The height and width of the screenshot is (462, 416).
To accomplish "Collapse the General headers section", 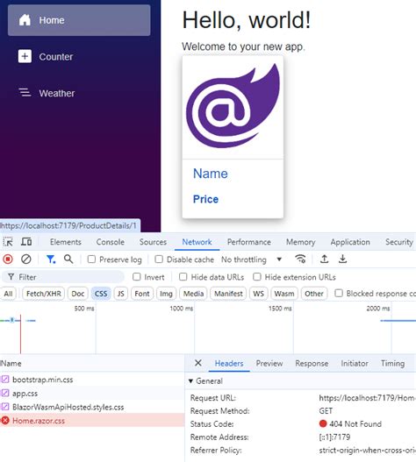I will coord(190,381).
